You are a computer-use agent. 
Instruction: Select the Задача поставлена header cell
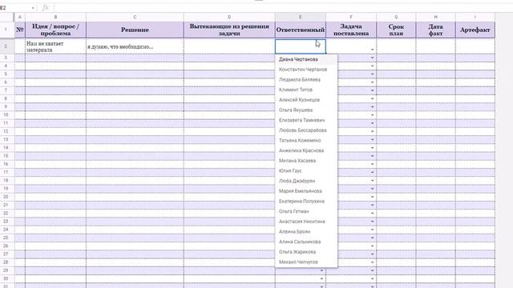(x=351, y=30)
